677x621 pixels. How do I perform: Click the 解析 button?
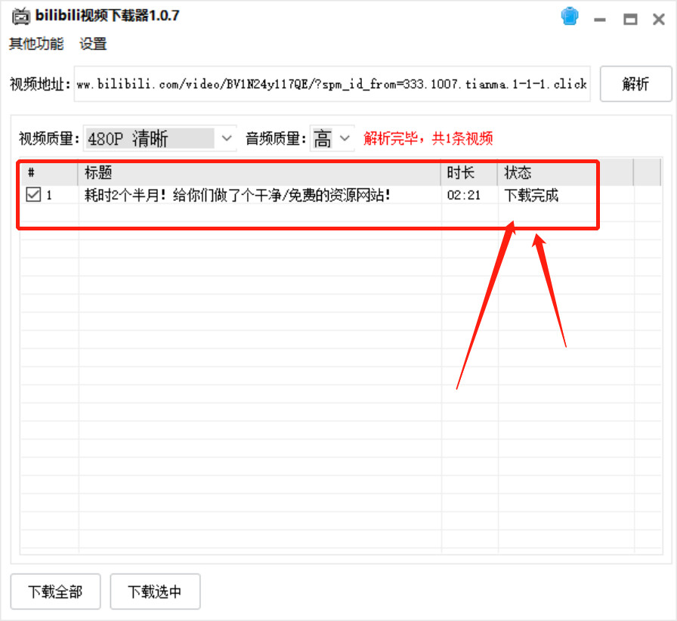pyautogui.click(x=635, y=84)
